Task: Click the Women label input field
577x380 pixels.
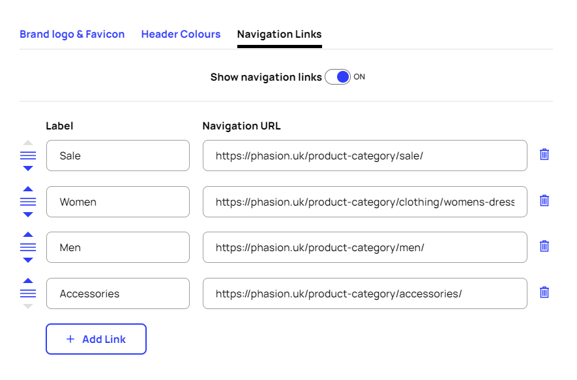Action: pos(117,202)
